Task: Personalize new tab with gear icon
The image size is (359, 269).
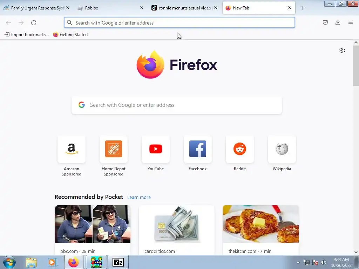Action: [x=342, y=50]
